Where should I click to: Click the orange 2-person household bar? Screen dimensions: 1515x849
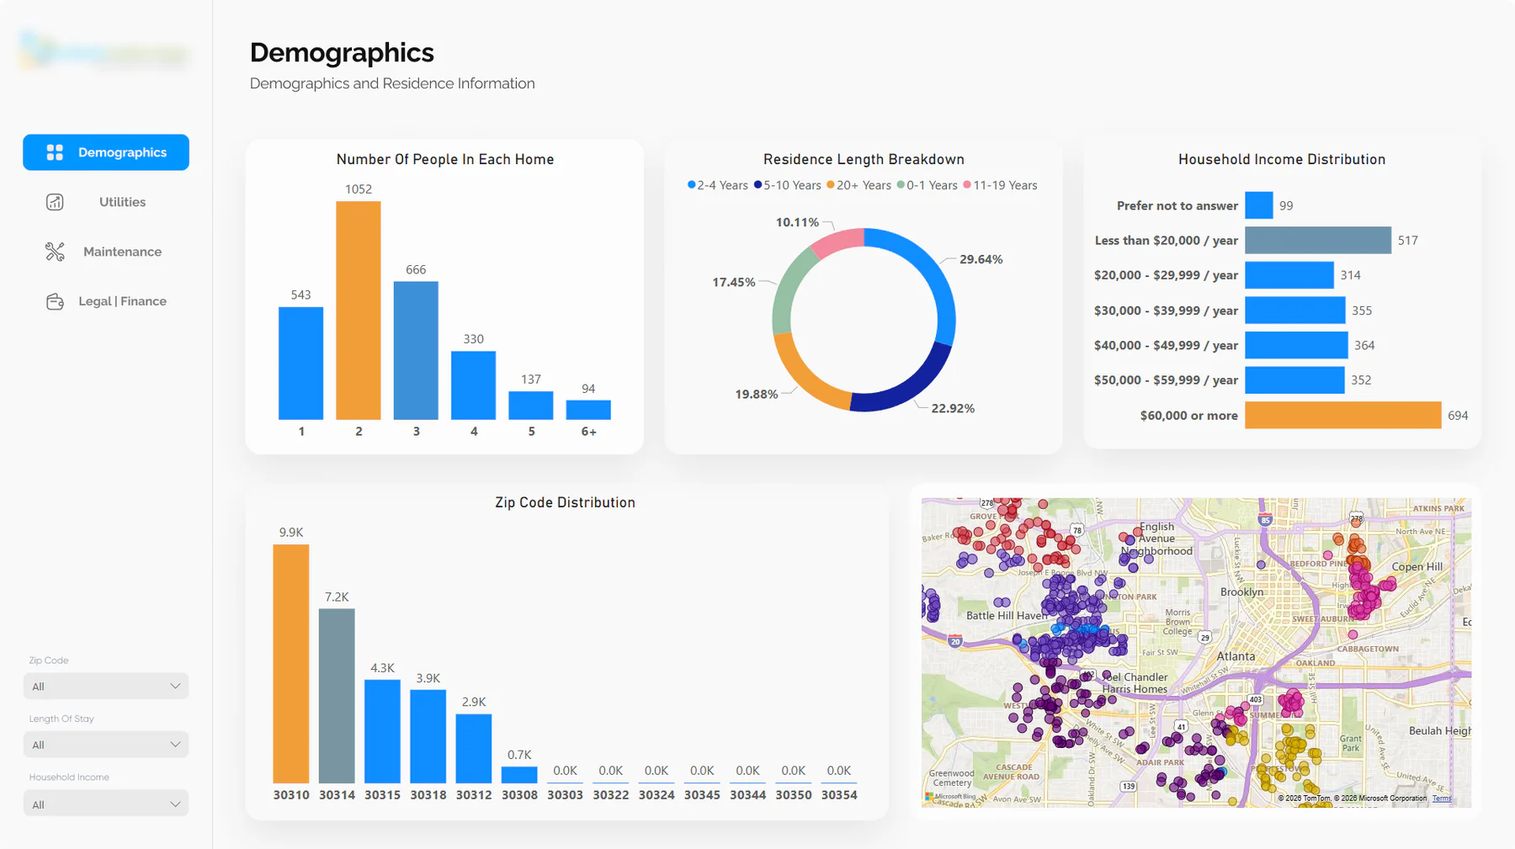pos(359,310)
